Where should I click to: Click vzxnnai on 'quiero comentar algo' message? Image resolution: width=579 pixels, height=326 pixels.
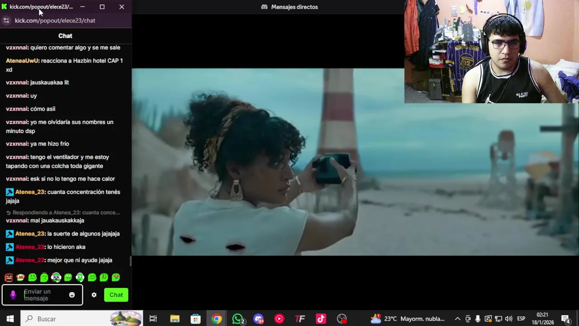17,48
